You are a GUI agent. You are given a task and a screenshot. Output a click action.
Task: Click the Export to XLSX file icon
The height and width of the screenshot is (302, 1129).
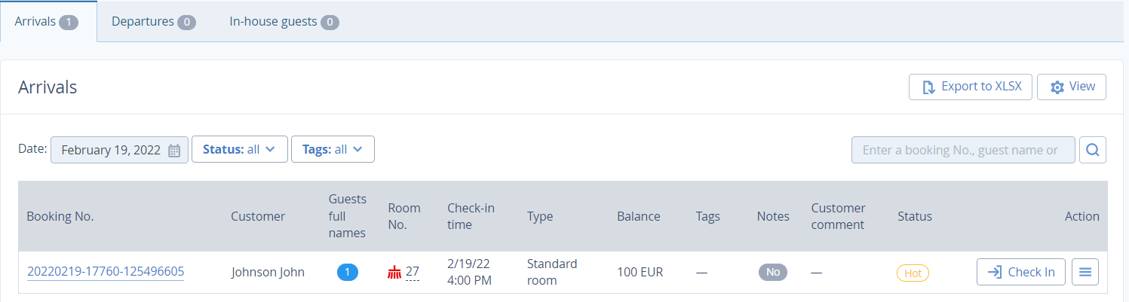click(x=929, y=87)
